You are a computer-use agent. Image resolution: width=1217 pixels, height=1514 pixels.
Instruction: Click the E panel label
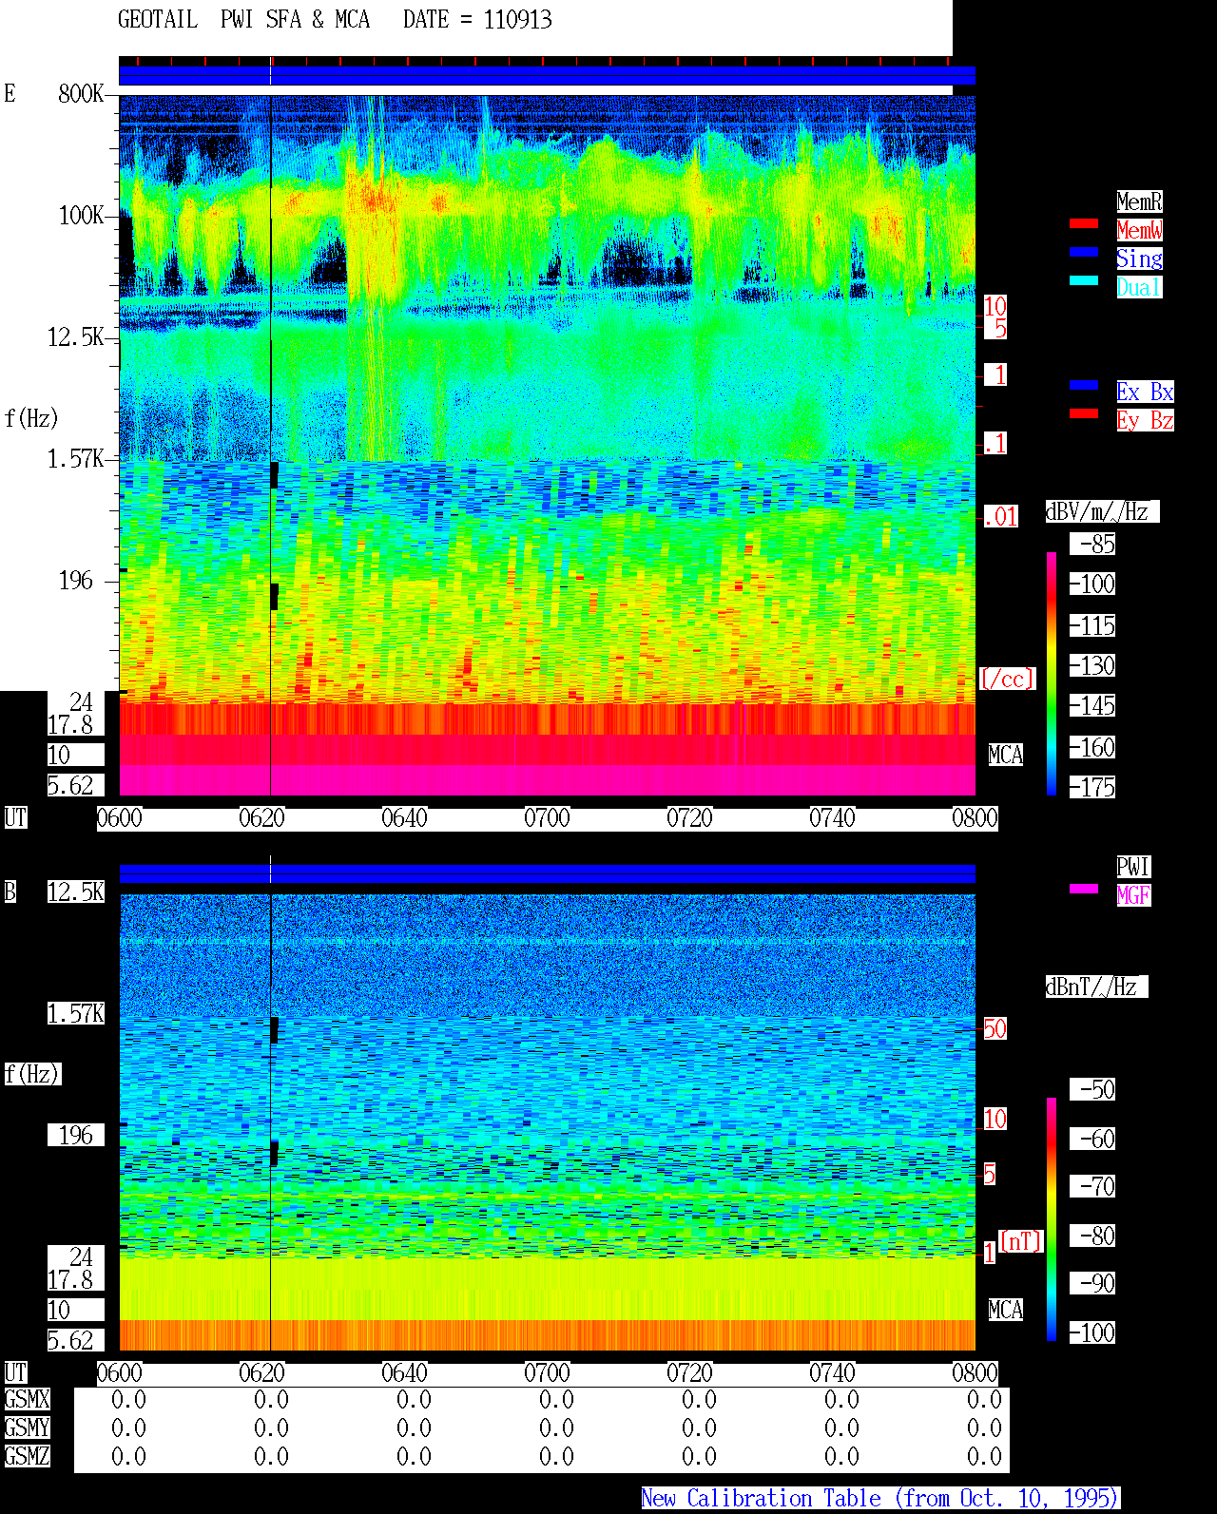tap(10, 93)
